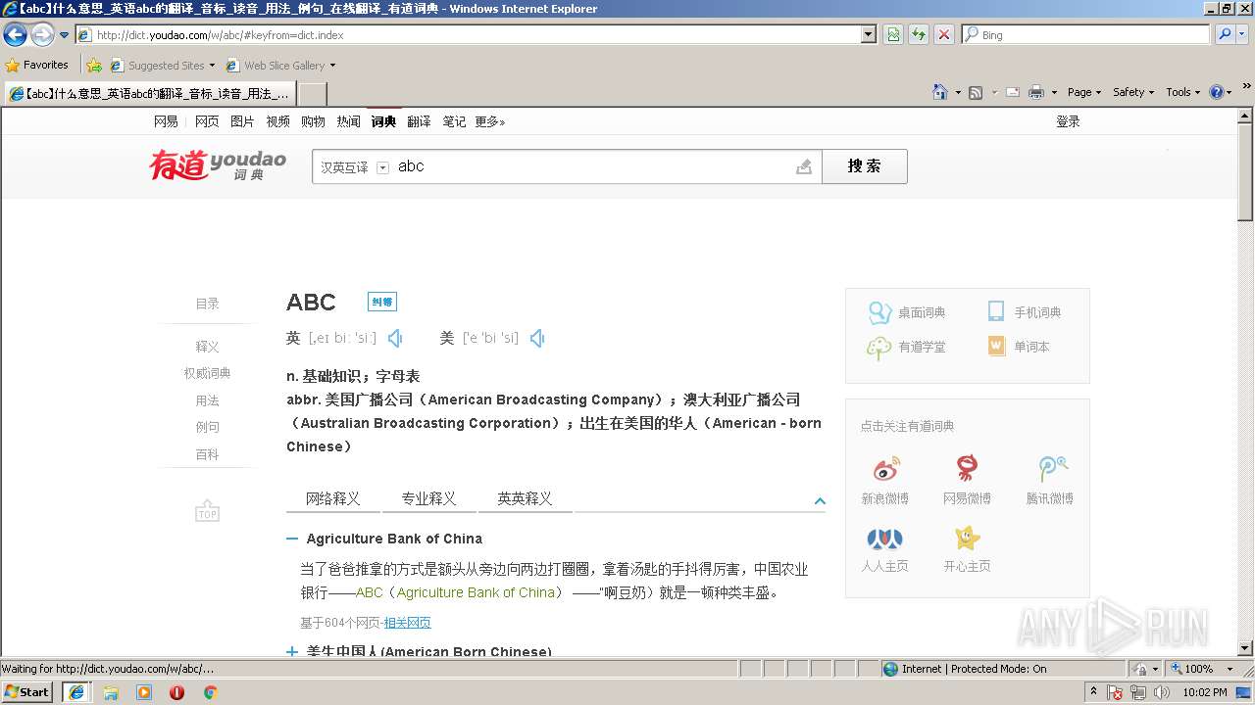The width and height of the screenshot is (1255, 705).
Task: Open the Page menu dropdown
Action: (x=1085, y=92)
